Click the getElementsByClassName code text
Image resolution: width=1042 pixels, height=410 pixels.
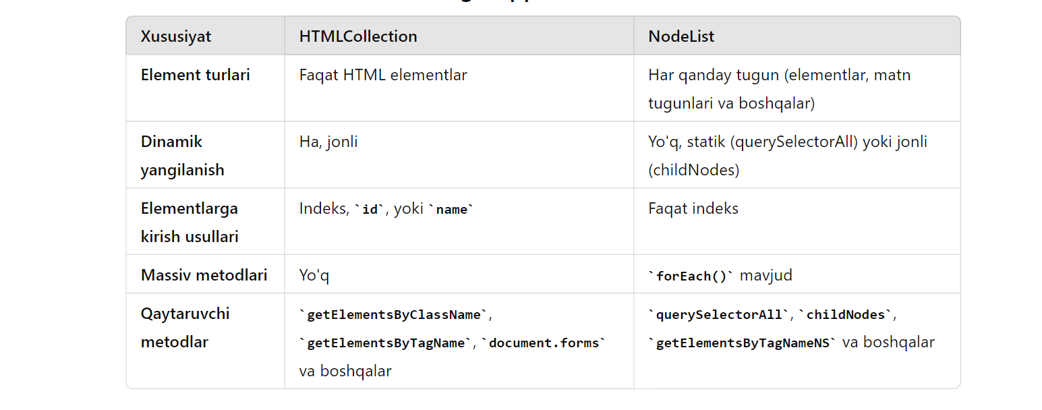point(393,315)
